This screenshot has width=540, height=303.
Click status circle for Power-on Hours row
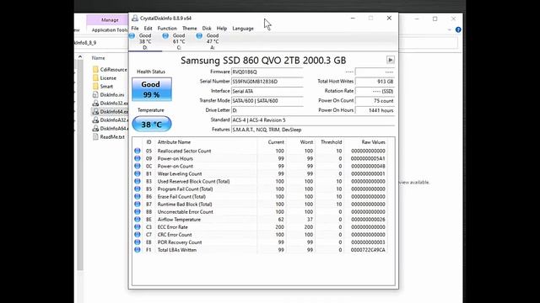coord(138,158)
